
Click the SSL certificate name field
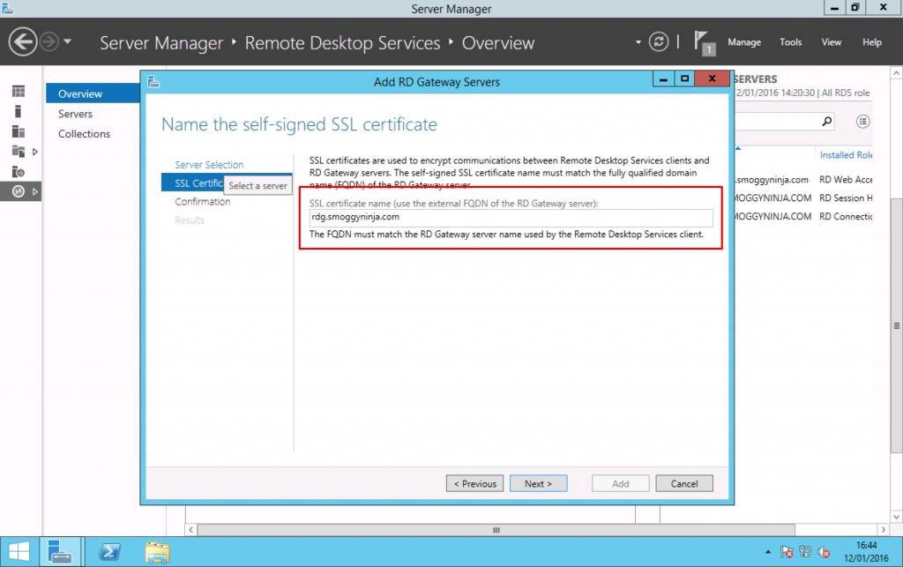(510, 217)
